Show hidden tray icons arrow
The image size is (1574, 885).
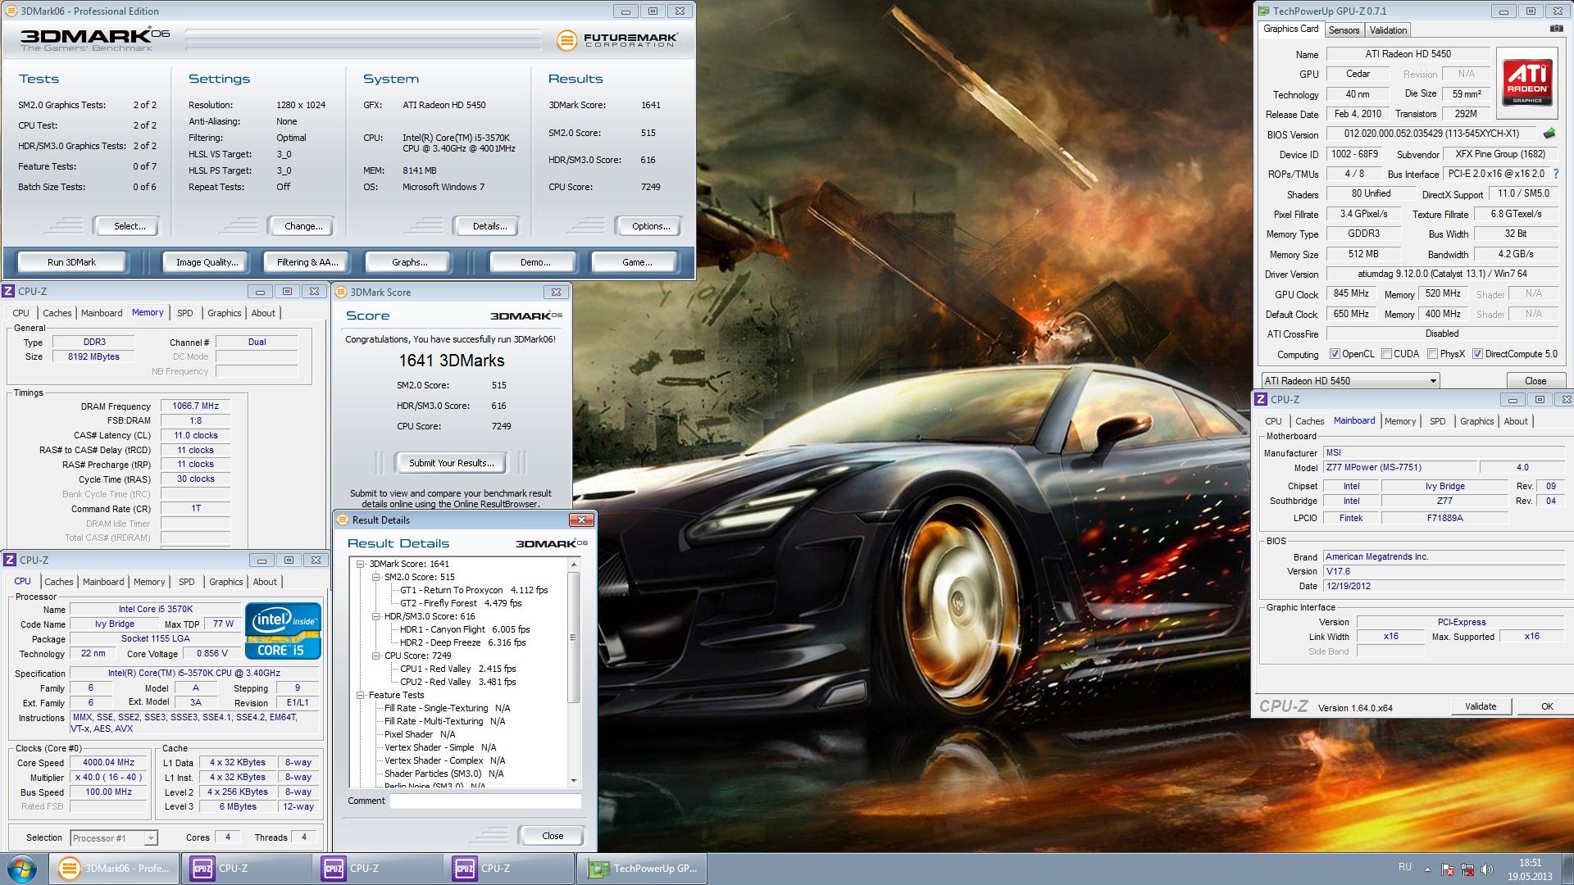[1427, 869]
